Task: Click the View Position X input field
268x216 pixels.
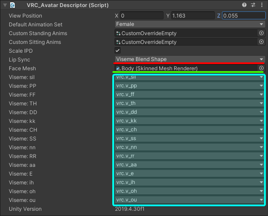Action: pos(141,15)
